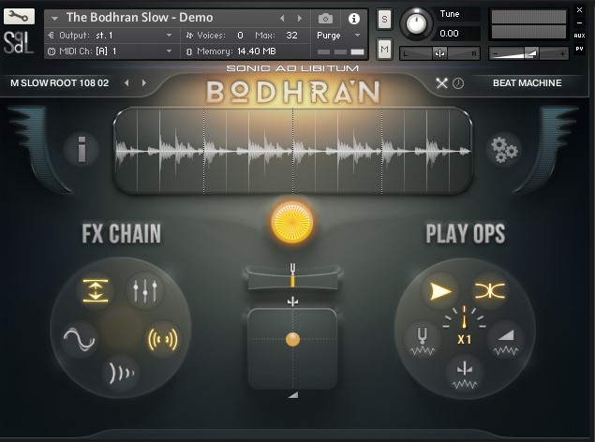
Task: Open the gears settings icon
Action: pyautogui.click(x=504, y=150)
